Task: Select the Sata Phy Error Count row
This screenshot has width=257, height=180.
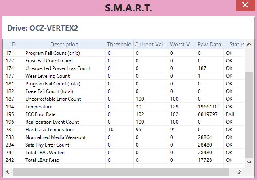Action: point(124,145)
